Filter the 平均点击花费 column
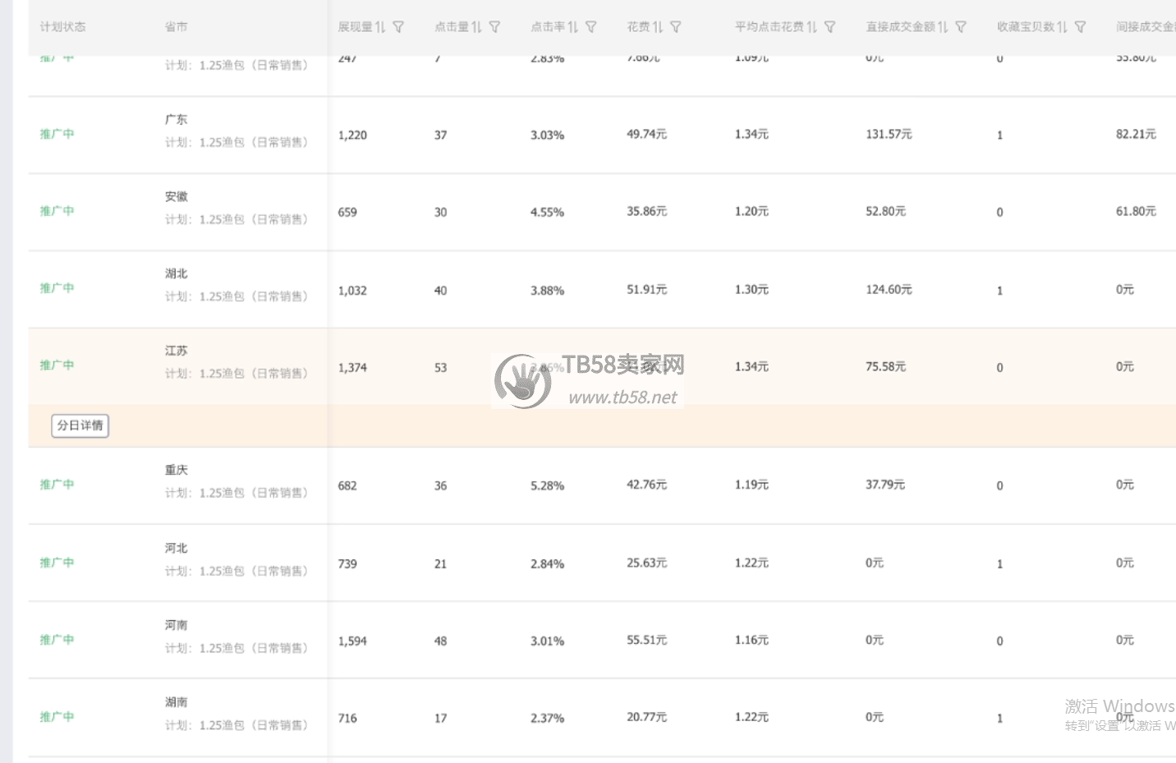 click(x=829, y=27)
